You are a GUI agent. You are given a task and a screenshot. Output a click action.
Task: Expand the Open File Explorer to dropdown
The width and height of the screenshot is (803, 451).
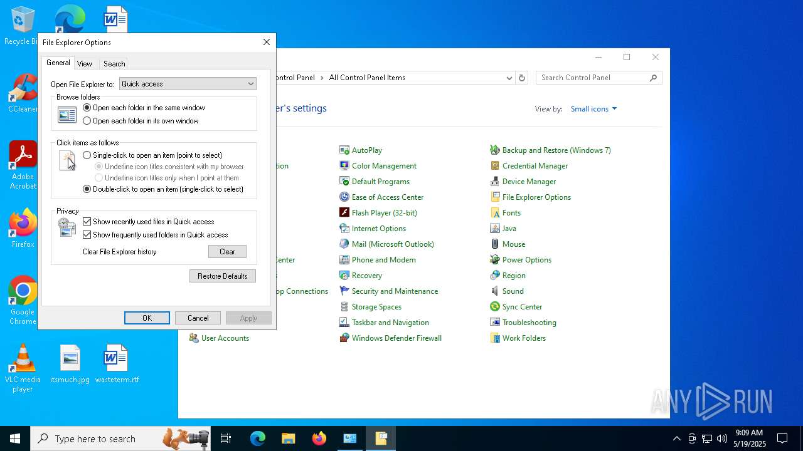pyautogui.click(x=188, y=84)
